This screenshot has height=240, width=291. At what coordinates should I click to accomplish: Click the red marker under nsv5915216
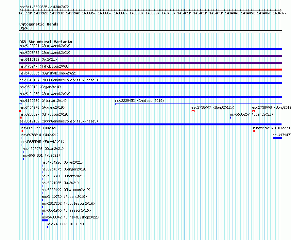(254, 131)
